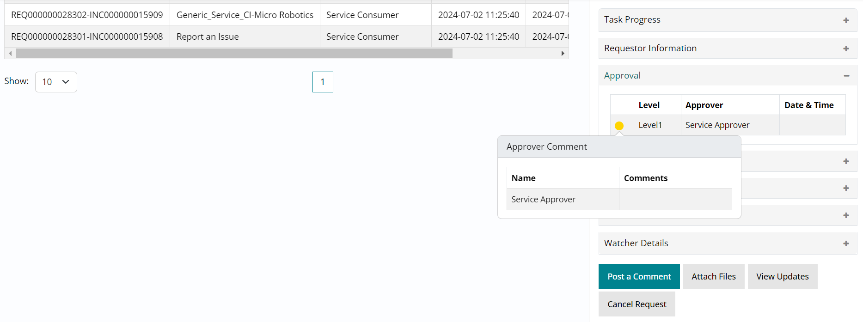Click the table scrollbar's right arrow
Viewport: 863px width, 322px height.
563,54
